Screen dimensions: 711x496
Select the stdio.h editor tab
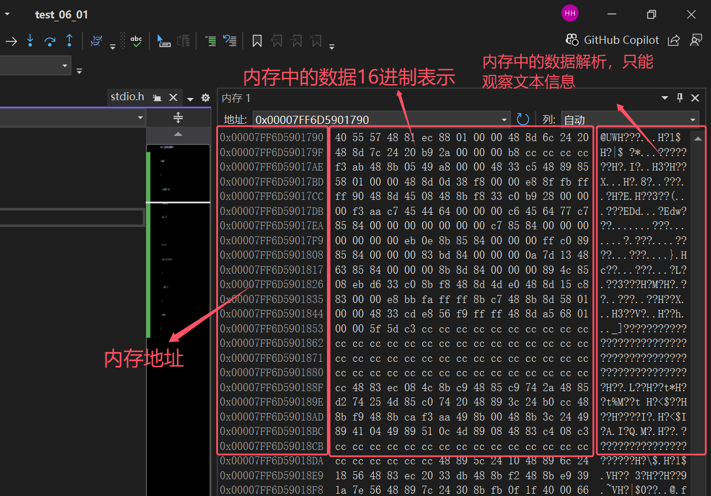pyautogui.click(x=127, y=97)
